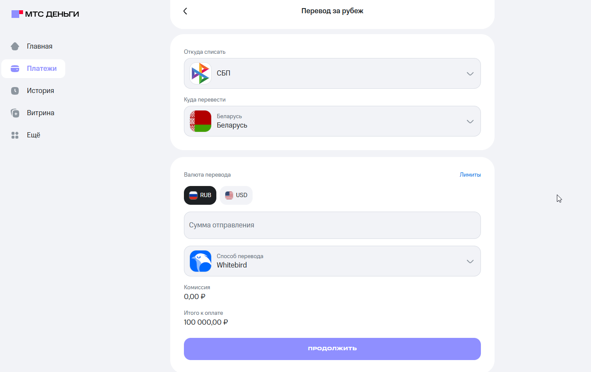Go to the История section

pos(40,91)
